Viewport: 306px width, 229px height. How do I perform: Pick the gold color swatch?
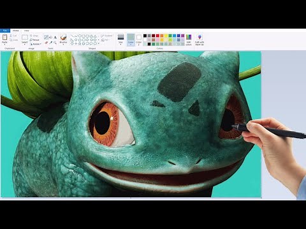point(162,39)
